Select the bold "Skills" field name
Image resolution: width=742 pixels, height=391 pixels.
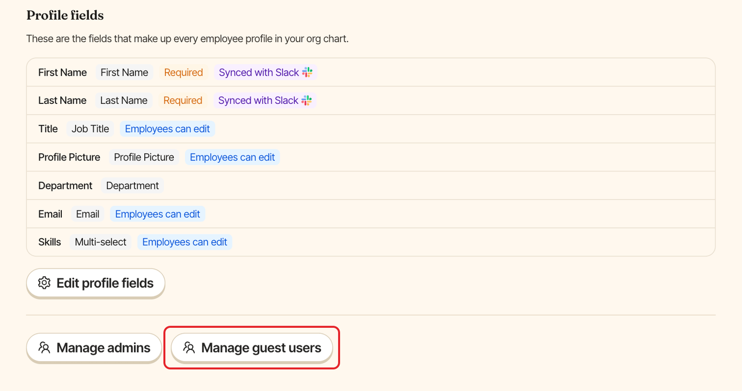49,242
